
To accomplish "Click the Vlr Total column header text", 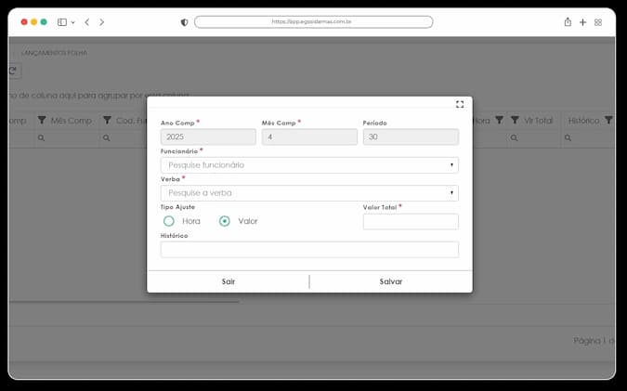I will point(538,121).
